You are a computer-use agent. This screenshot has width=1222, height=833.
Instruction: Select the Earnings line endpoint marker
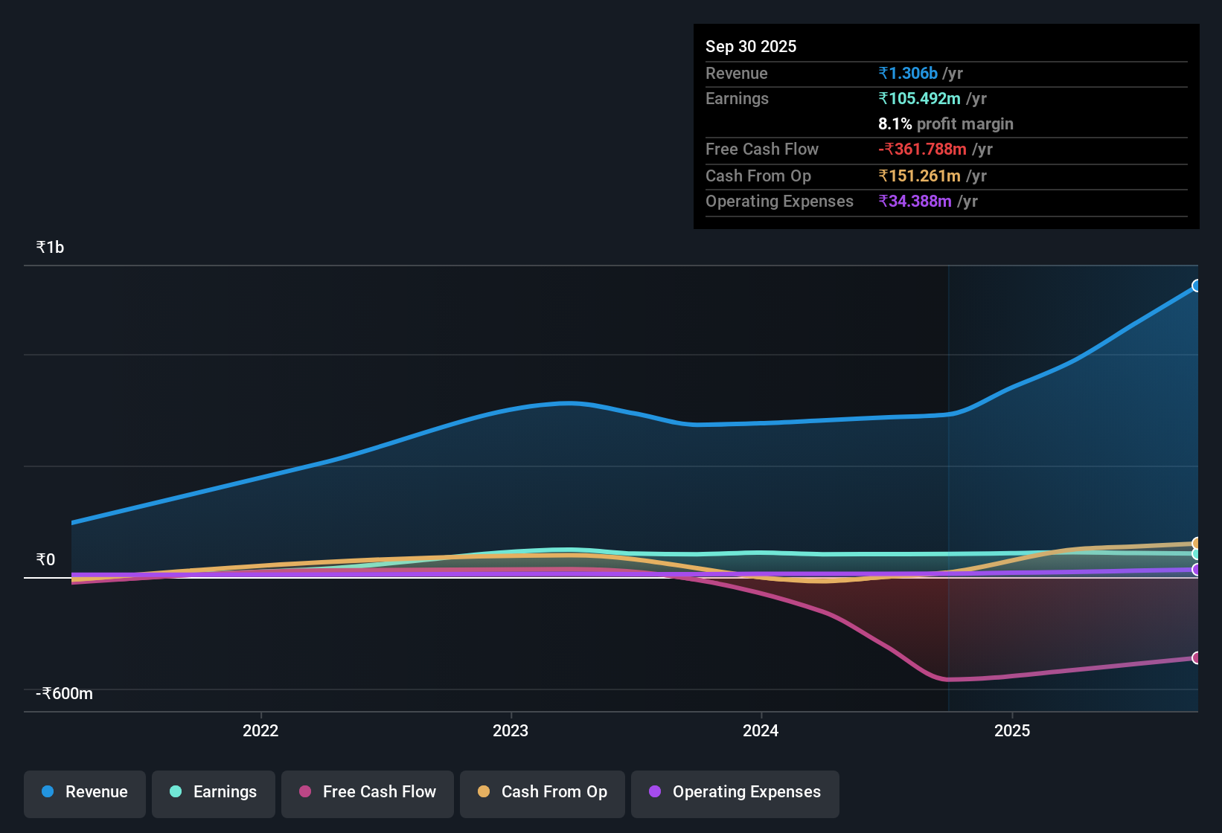(1197, 554)
